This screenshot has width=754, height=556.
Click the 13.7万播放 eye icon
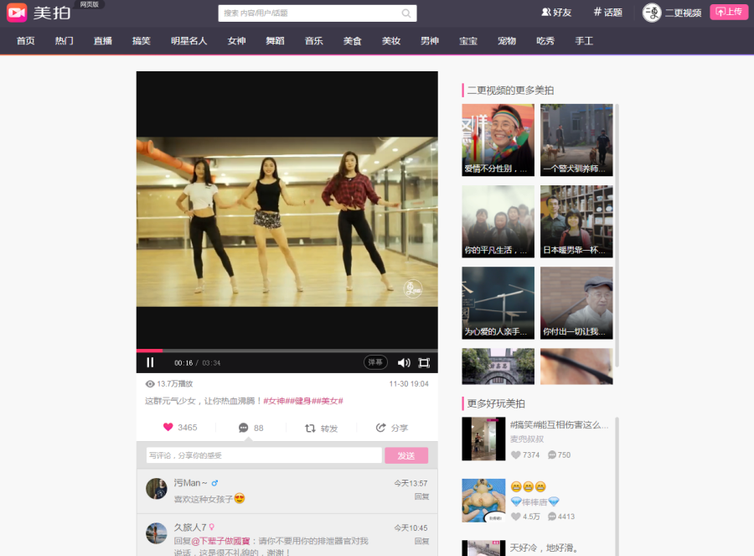coord(150,383)
